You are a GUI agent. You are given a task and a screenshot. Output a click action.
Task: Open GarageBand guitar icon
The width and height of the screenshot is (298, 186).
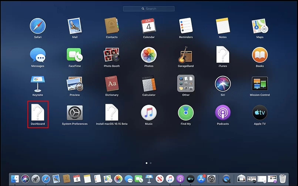pyautogui.click(x=185, y=55)
